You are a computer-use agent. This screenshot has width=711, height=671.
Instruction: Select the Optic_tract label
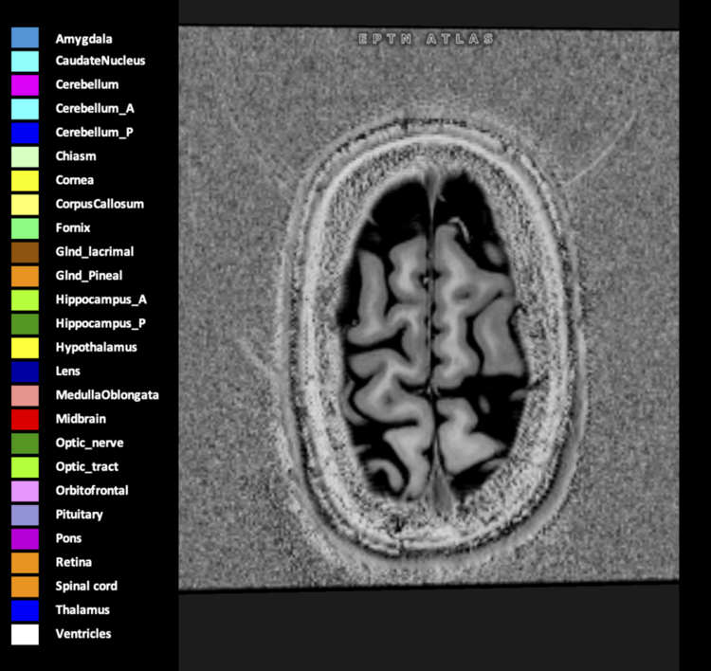86,467
